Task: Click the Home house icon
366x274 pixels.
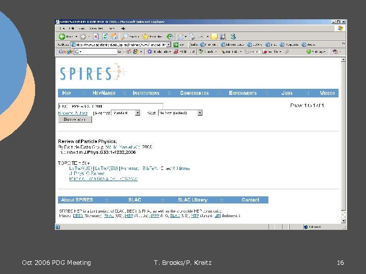Action: (x=114, y=37)
